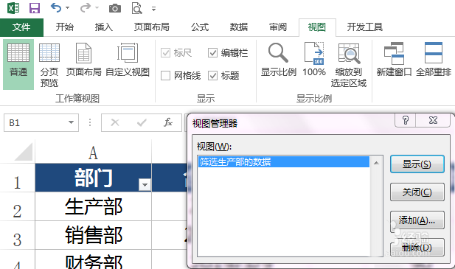Click the cell containing 财务部

(x=93, y=260)
